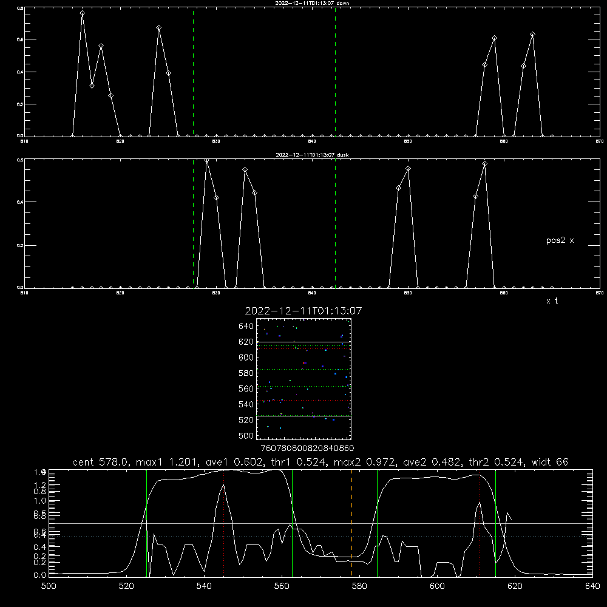Click the scatter plot y-axis label '580'
Viewport: 607px width, 607px height.
[246, 373]
